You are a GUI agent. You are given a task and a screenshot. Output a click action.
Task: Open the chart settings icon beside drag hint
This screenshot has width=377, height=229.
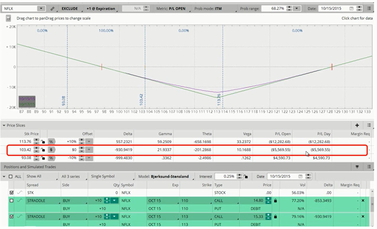[x=8, y=18]
